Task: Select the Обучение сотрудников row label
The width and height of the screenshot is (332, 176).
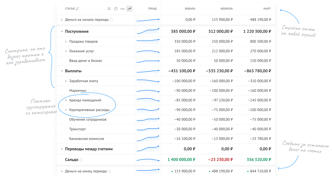Action: point(88,120)
